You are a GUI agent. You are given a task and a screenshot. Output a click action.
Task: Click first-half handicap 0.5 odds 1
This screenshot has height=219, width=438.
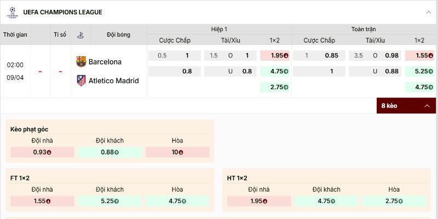coord(175,55)
